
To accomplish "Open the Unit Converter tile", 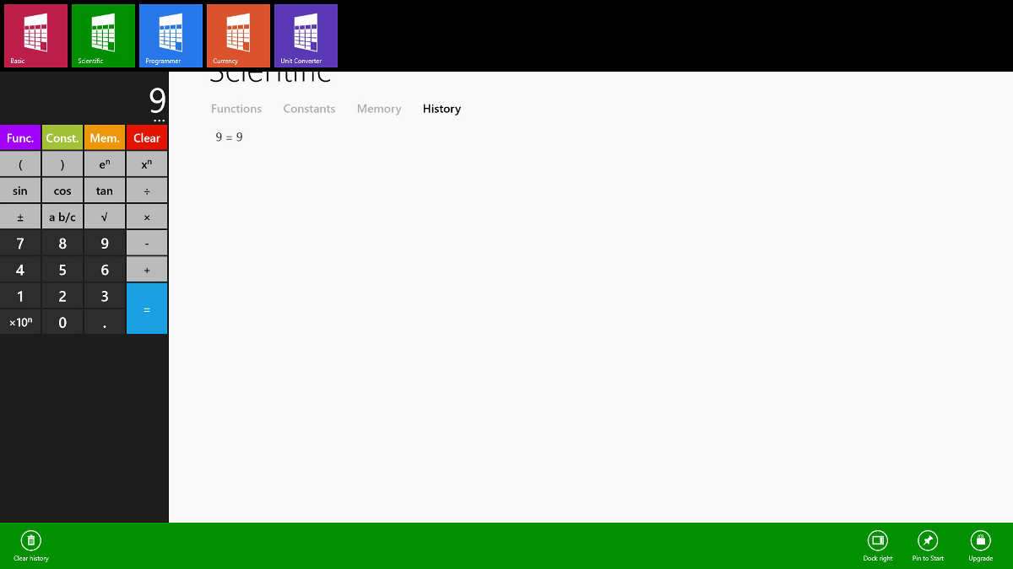I will tap(306, 35).
